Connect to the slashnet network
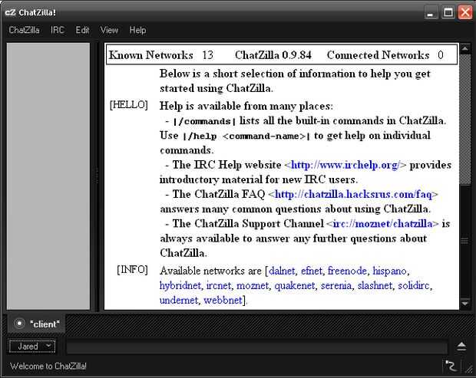This screenshot has width=476, height=378. point(375,285)
